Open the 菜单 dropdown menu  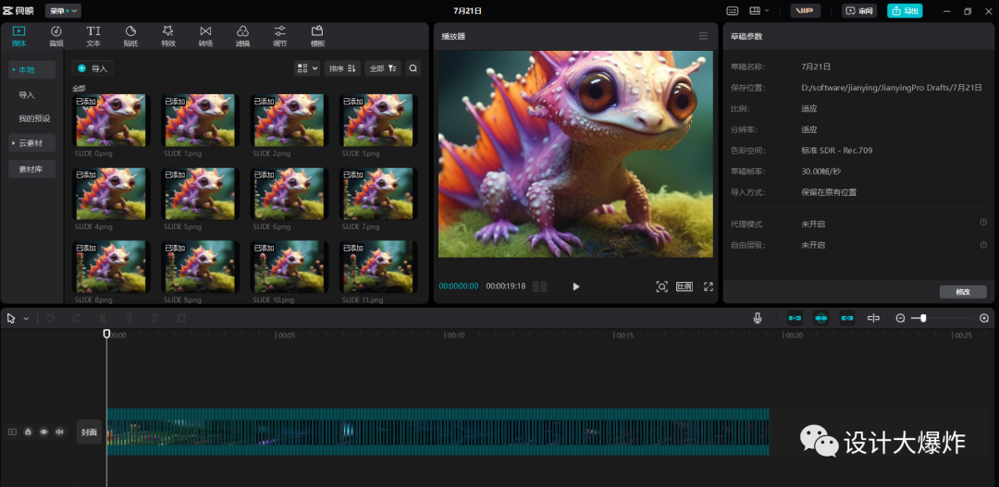coord(62,11)
